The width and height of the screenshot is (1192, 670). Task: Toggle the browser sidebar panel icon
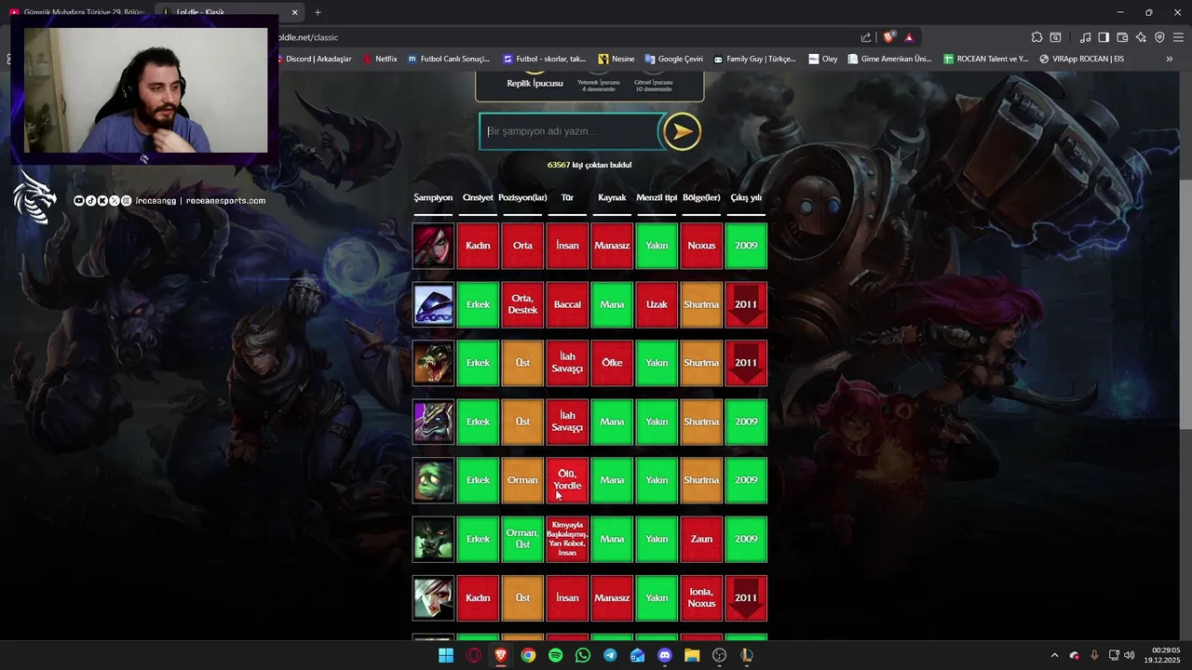[1104, 37]
